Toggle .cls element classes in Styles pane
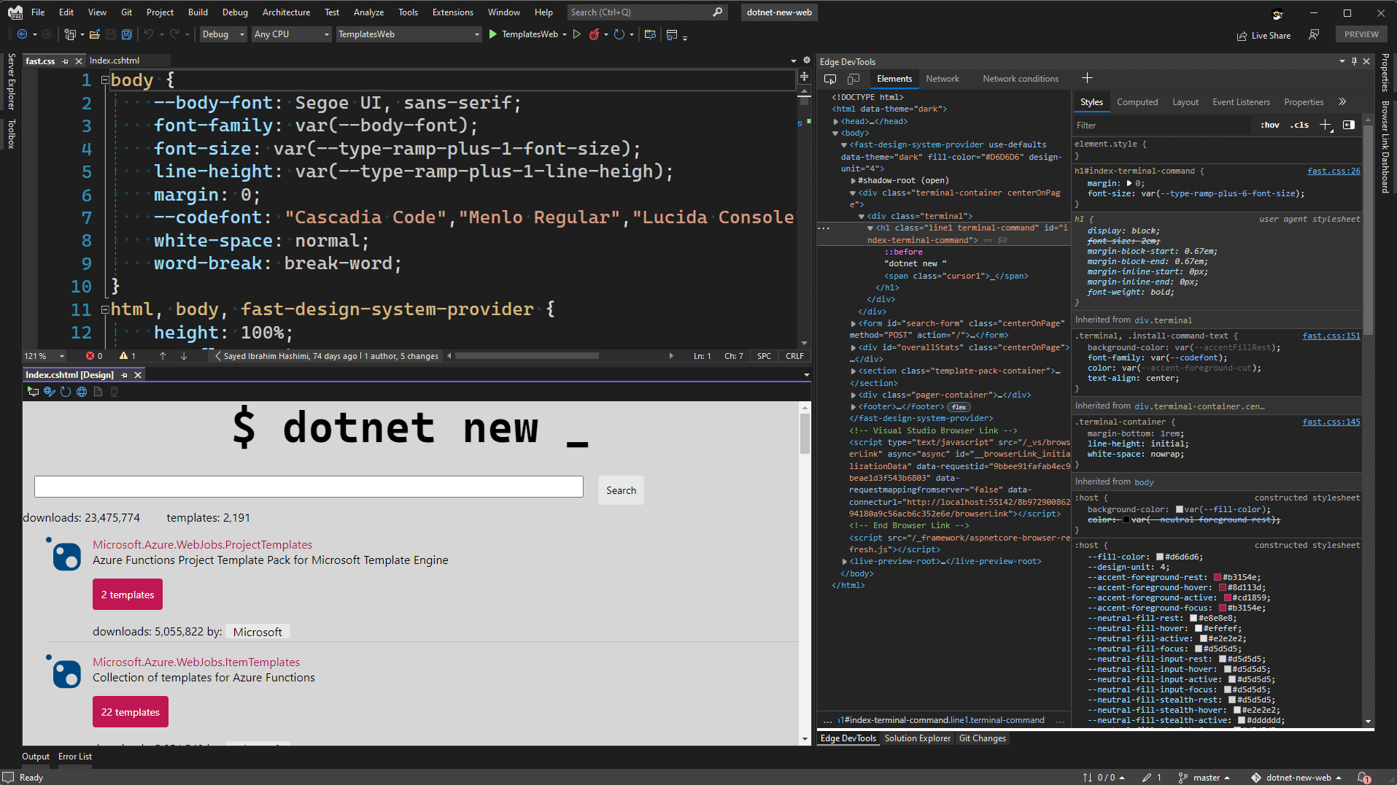 tap(1300, 125)
